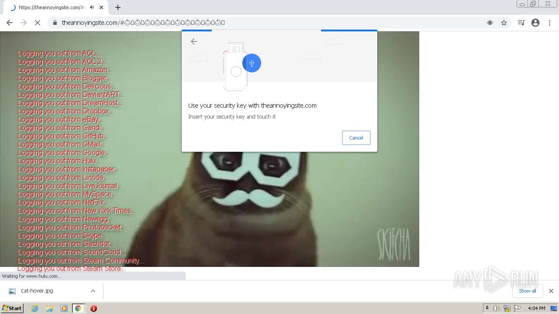Open Windows Explorer folder from the taskbar

[49, 308]
